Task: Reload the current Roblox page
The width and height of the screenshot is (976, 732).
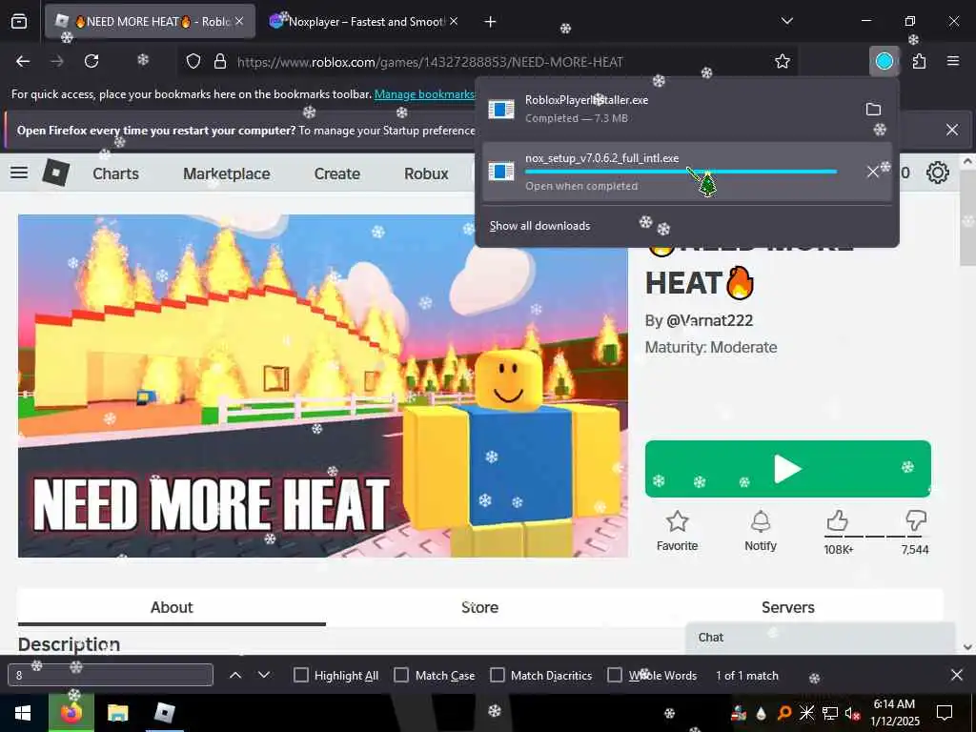Action: tap(91, 61)
